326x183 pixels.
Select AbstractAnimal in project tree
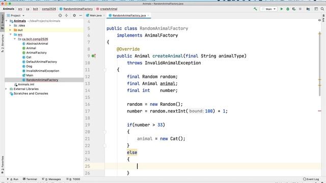coord(35,44)
